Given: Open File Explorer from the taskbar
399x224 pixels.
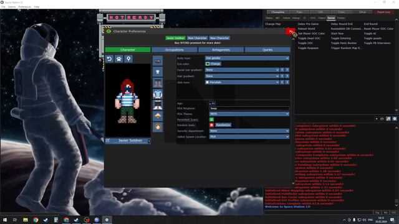Looking at the screenshot, I should pyautogui.click(x=26, y=220).
